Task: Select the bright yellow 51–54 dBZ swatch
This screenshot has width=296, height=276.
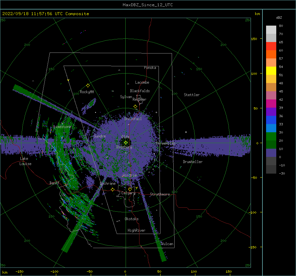Action: click(x=271, y=71)
